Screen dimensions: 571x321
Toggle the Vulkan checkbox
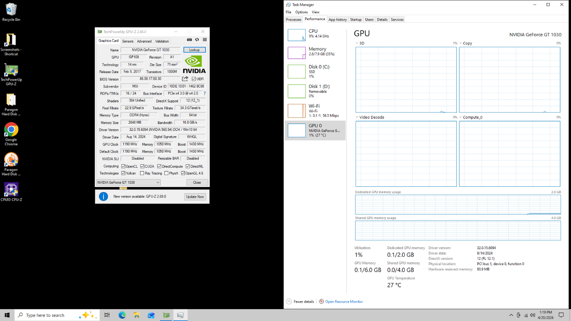click(x=123, y=173)
